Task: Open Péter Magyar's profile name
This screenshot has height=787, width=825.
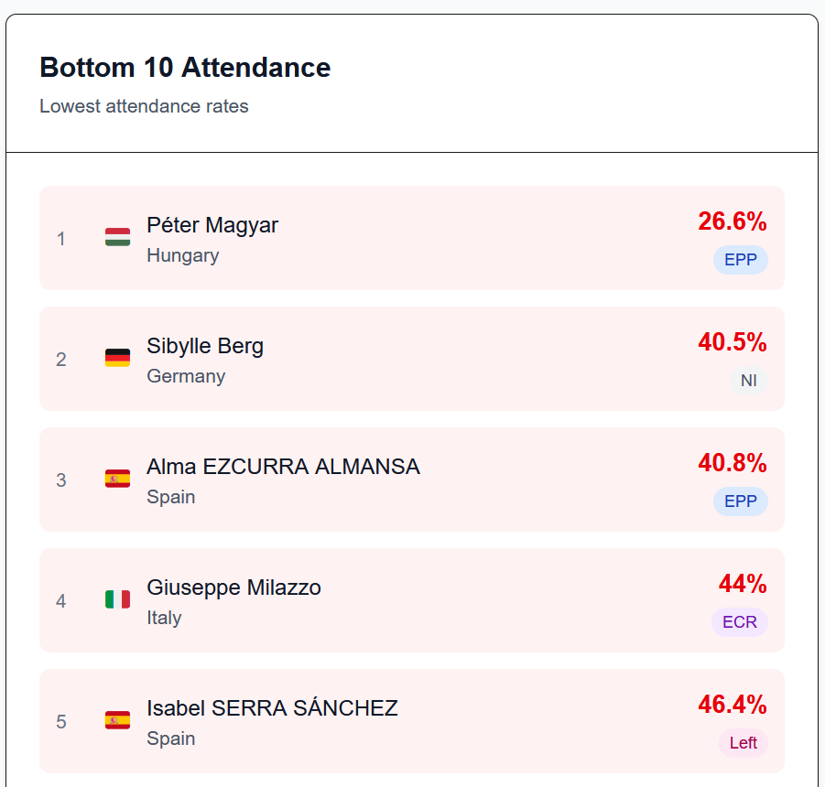Action: point(212,225)
